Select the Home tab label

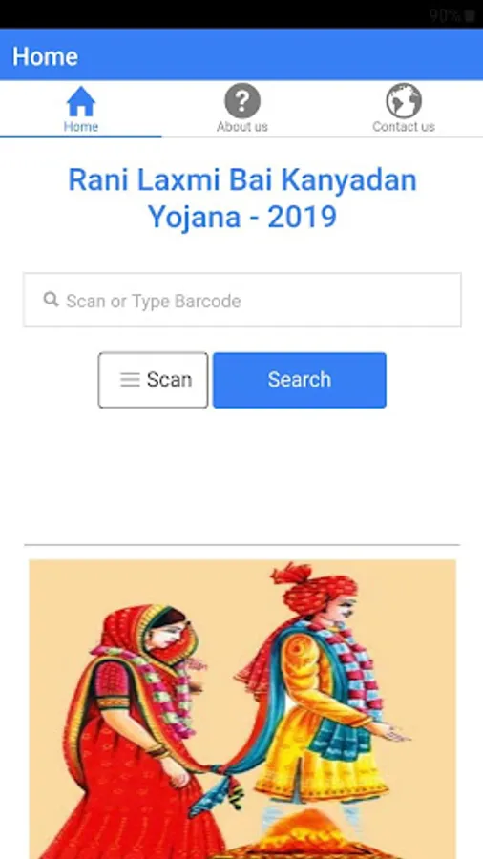81,127
